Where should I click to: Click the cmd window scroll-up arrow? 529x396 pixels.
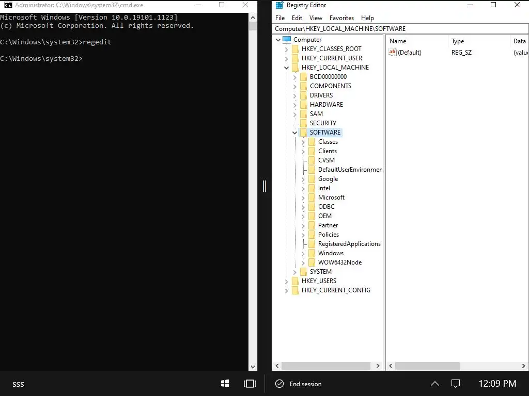[253, 18]
